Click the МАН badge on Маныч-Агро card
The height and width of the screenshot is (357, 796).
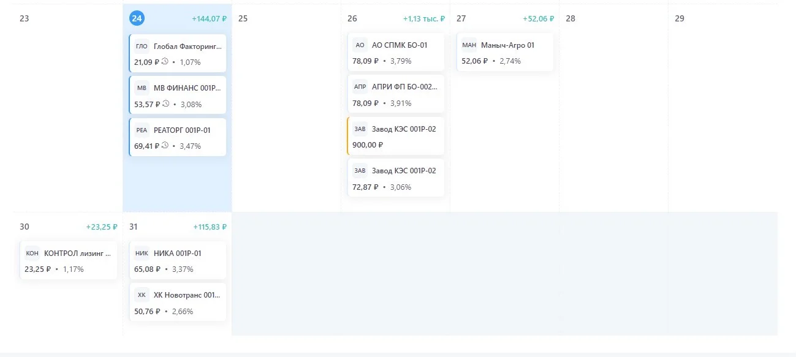tap(469, 45)
